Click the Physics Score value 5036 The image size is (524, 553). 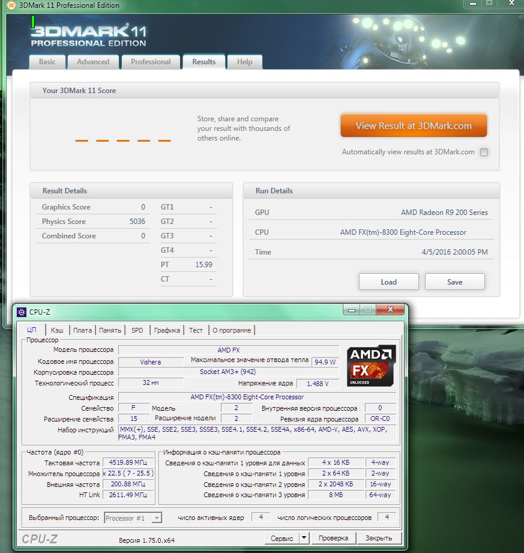pos(137,222)
